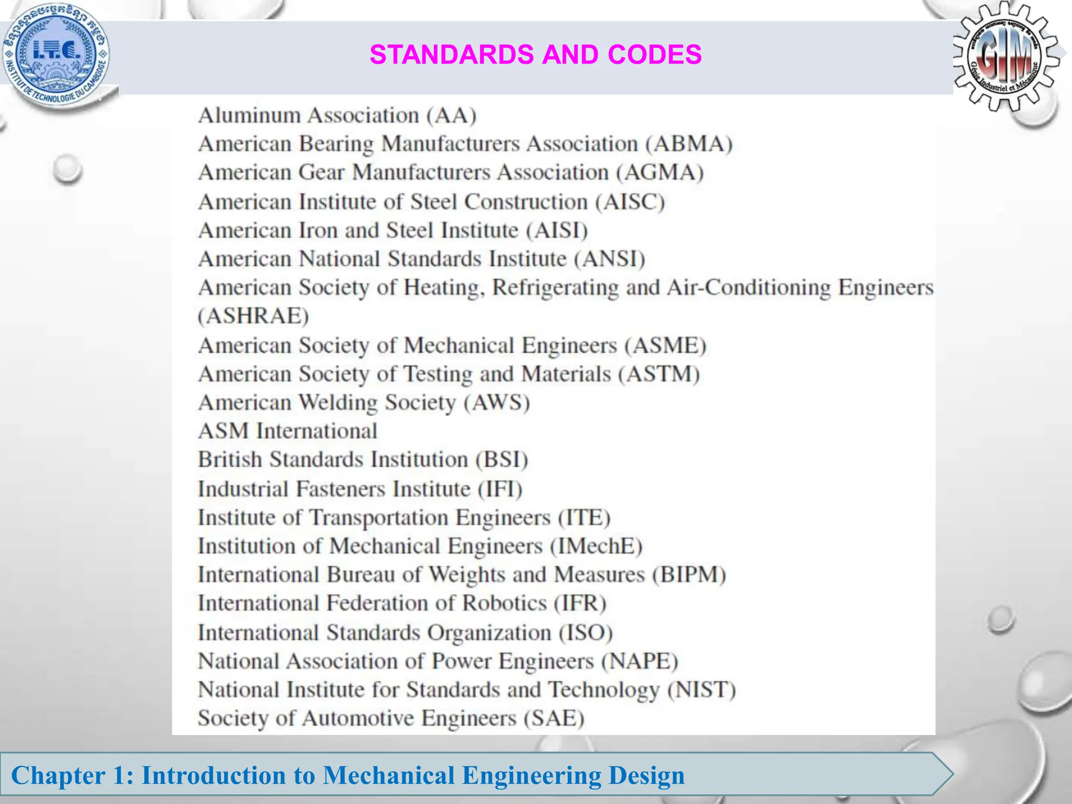
Task: Click American Iron and Steel Institute (AISI)
Action: (393, 231)
